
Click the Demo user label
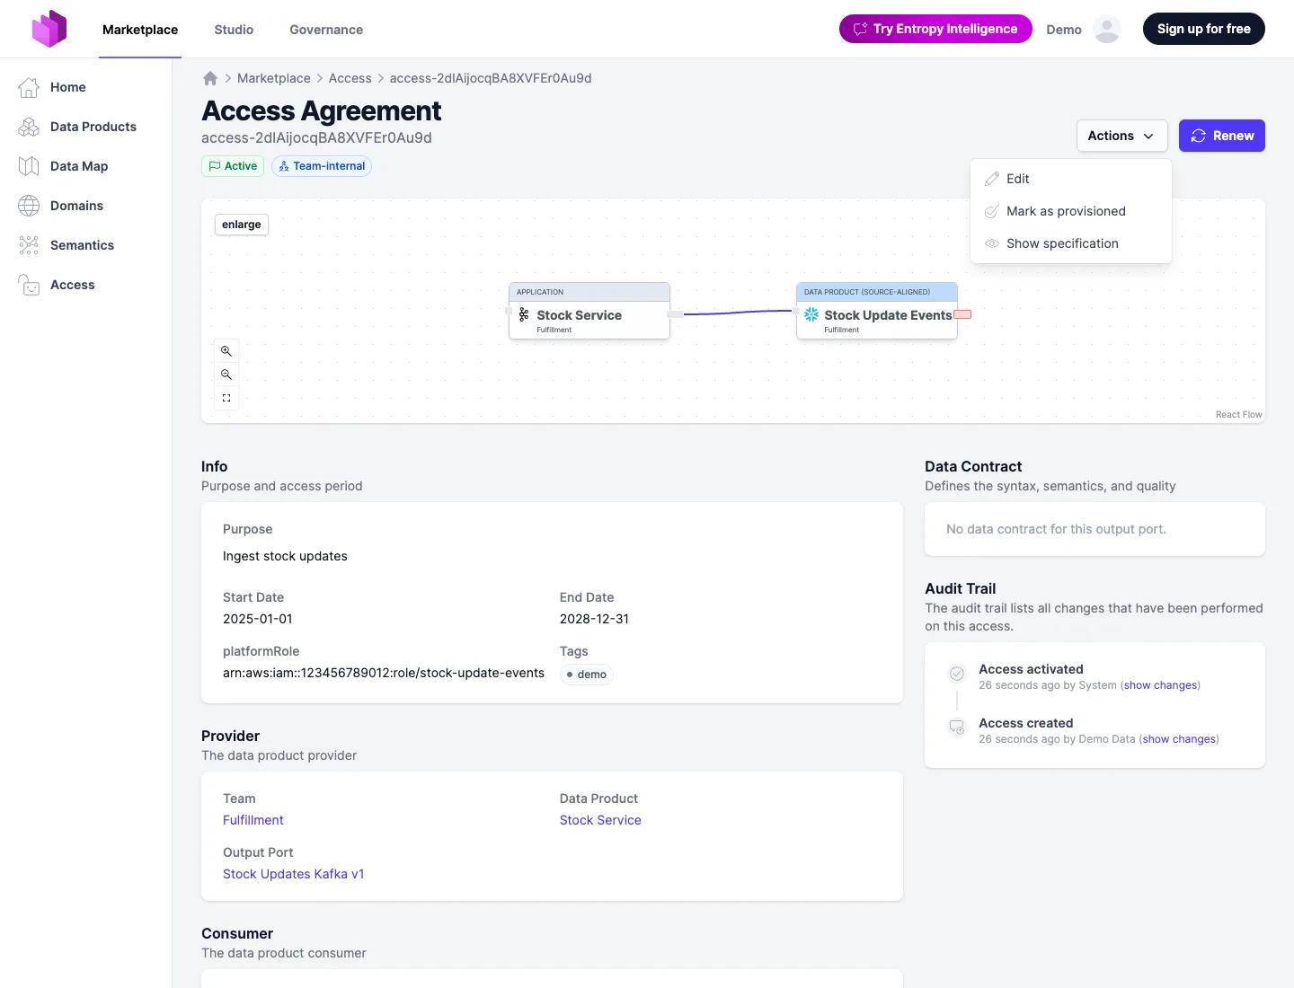[1064, 30]
